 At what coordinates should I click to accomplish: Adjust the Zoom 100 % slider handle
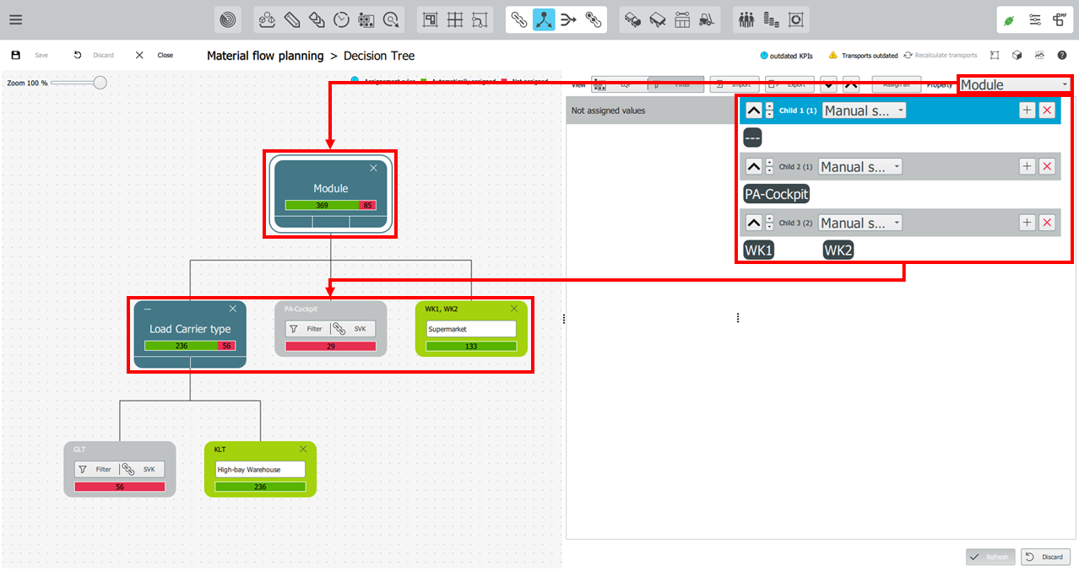pyautogui.click(x=100, y=83)
